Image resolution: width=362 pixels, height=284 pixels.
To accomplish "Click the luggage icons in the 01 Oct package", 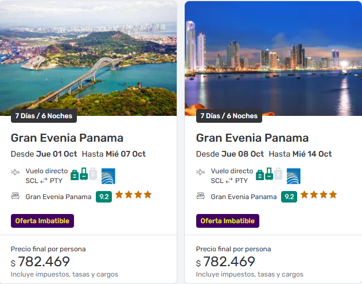I will pos(84,174).
